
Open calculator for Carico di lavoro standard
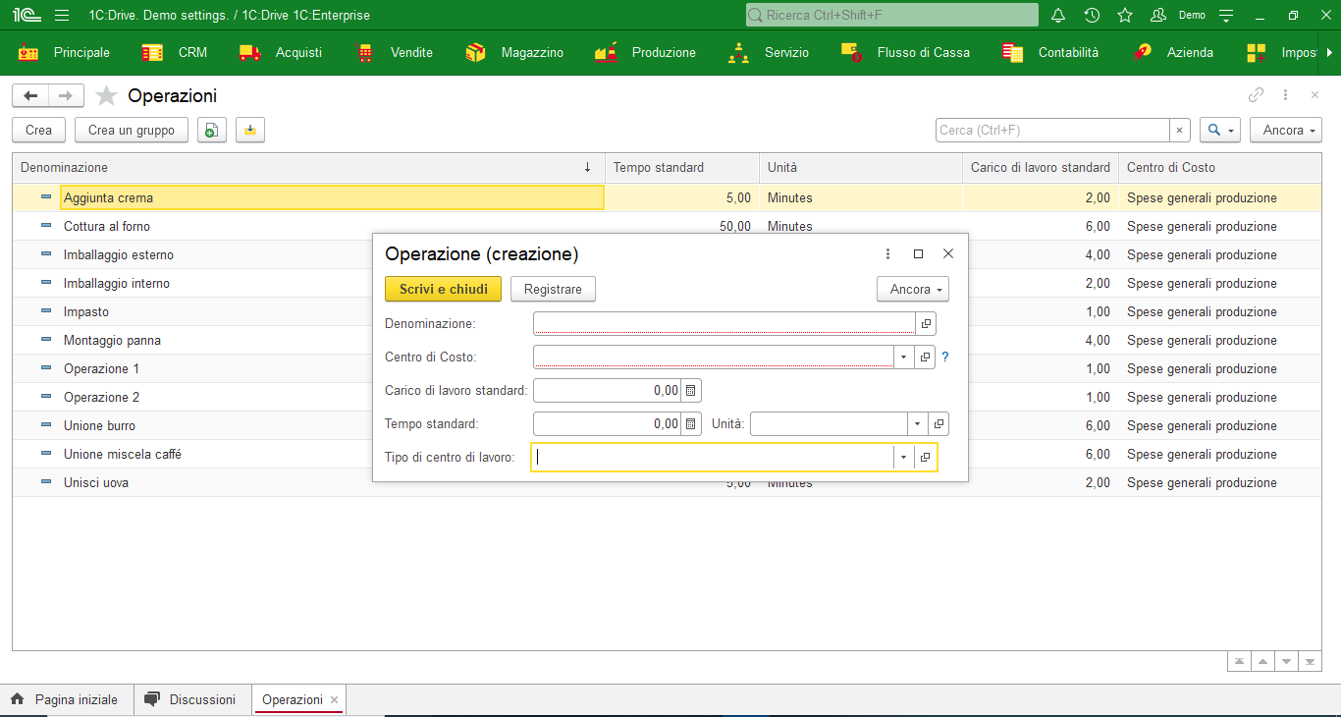point(691,390)
